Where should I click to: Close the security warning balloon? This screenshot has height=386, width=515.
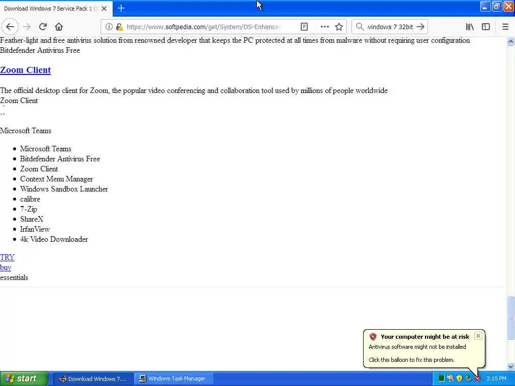(478, 336)
